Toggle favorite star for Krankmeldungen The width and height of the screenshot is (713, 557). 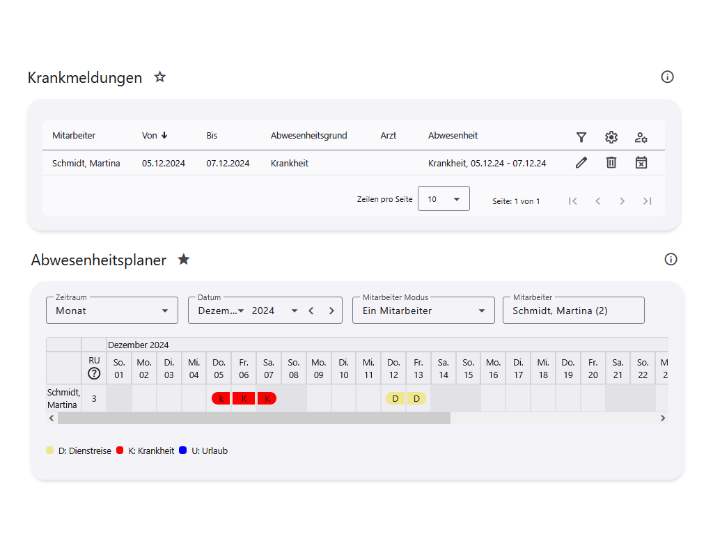(x=160, y=77)
